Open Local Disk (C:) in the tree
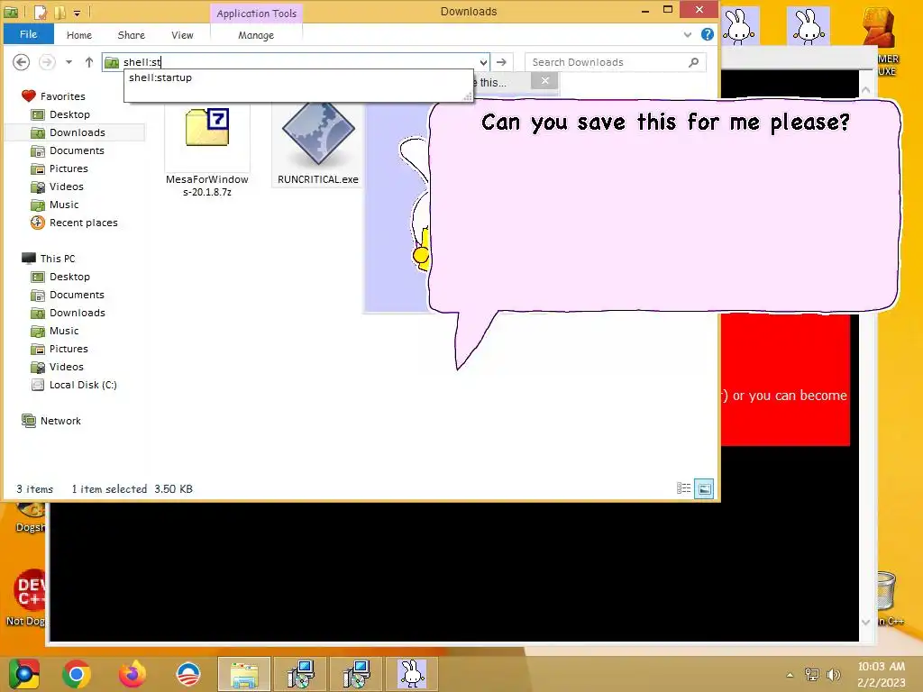Screen dimensions: 923x692 (82, 385)
